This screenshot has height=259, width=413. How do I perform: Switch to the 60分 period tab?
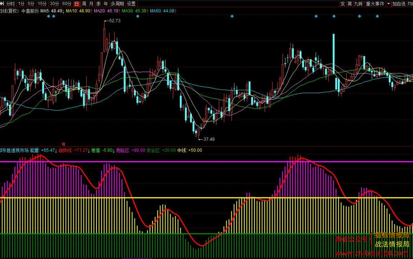(x=67, y=4)
